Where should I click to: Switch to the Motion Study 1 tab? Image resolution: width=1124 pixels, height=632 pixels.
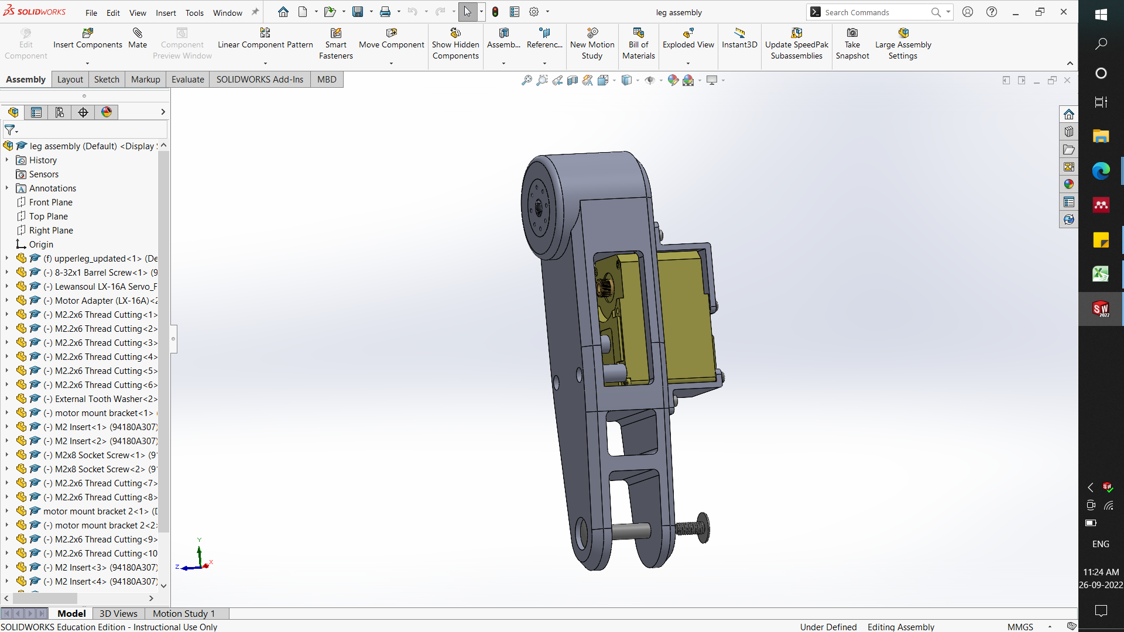point(183,613)
